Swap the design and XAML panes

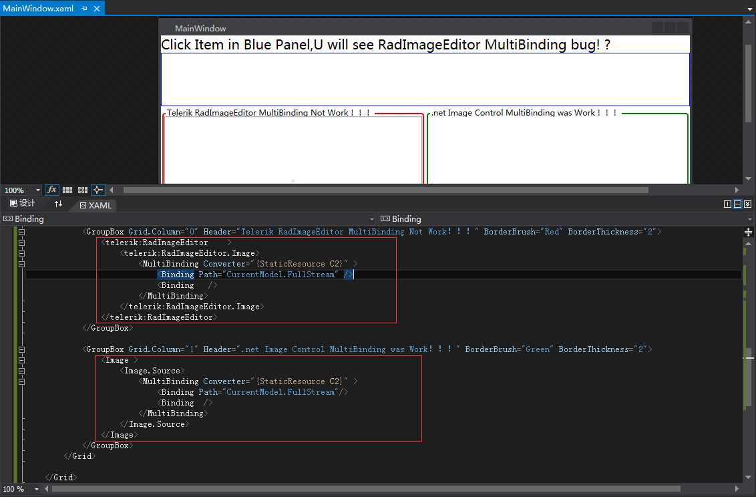click(58, 204)
